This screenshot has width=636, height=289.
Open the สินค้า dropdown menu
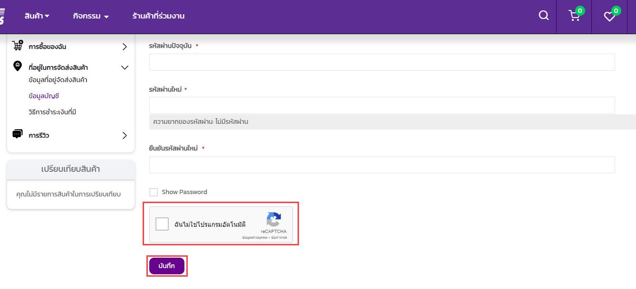[37, 16]
